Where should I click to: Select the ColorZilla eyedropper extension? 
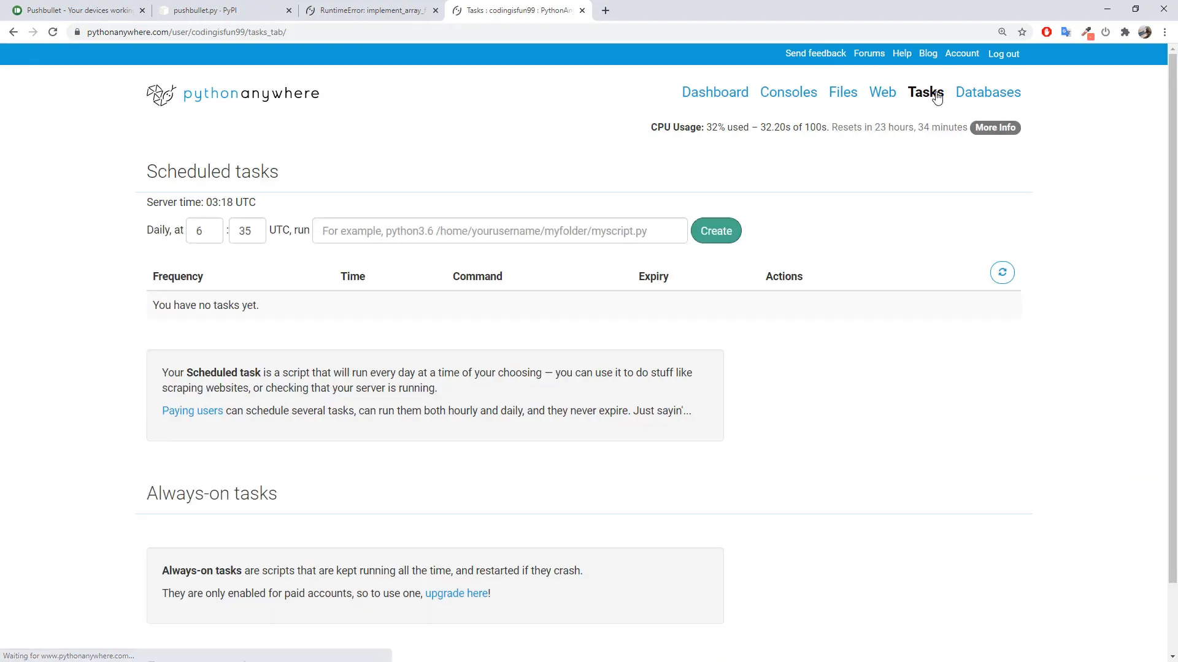click(x=1087, y=32)
